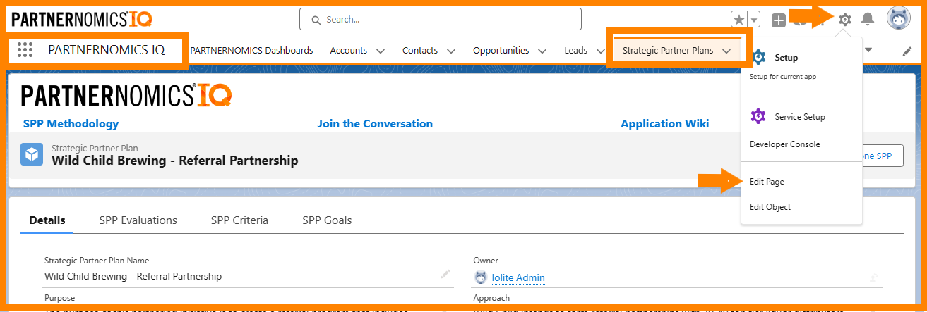The height and width of the screenshot is (312, 927).
Task: Open the SPP Methodology link
Action: 71,124
